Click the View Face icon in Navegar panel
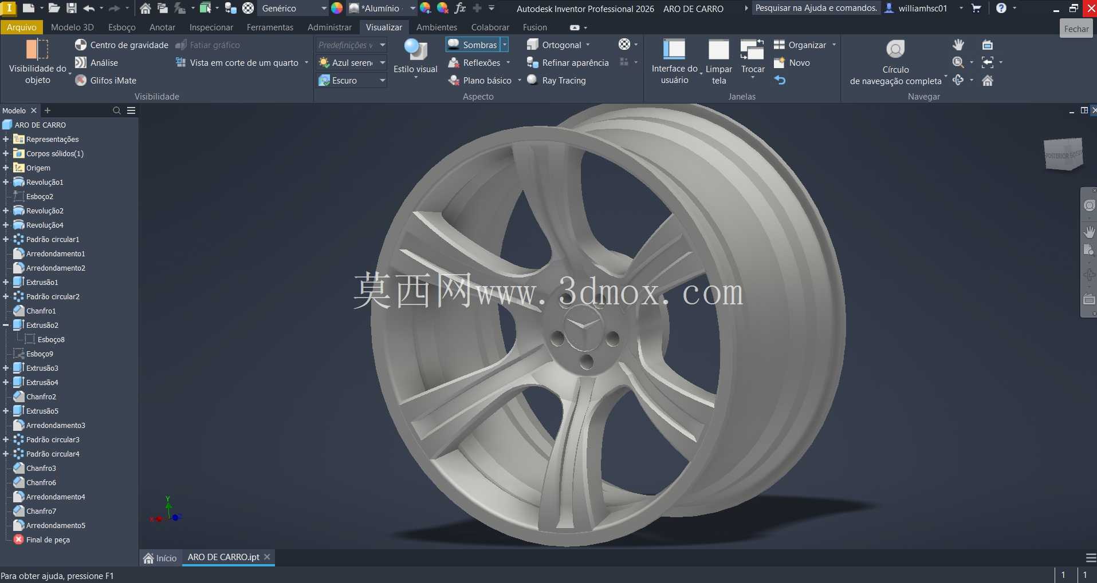The width and height of the screenshot is (1097, 583). 988,45
